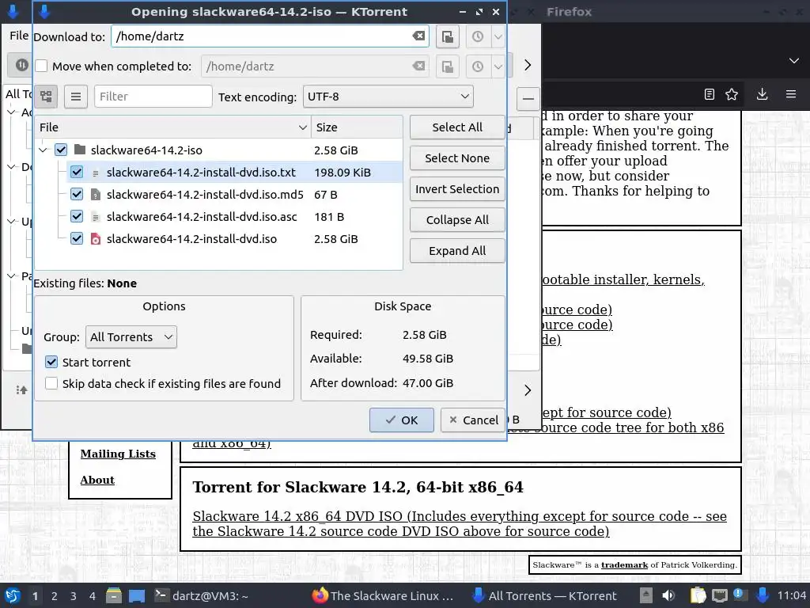The height and width of the screenshot is (608, 810).
Task: Click the Filter text field
Action: [153, 97]
